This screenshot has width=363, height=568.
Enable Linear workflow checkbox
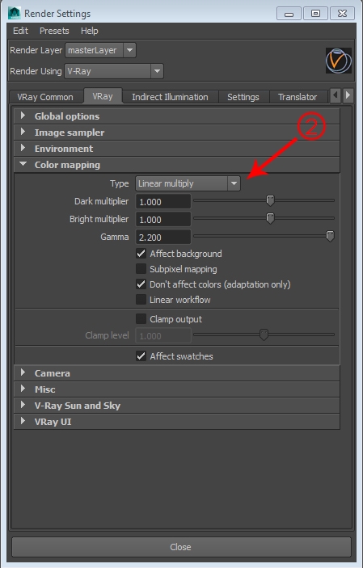click(x=141, y=300)
